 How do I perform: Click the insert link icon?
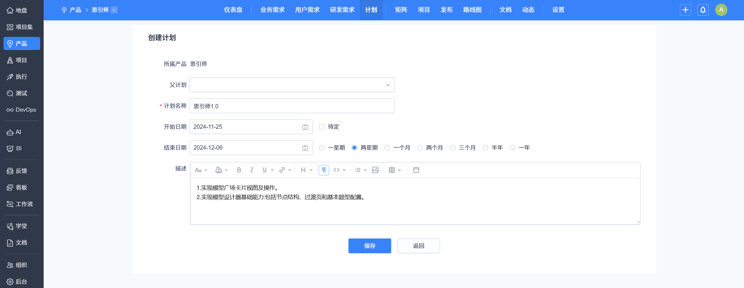point(282,170)
